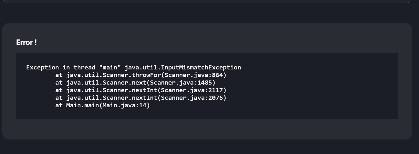Click the Scanner.throwFor stack trace line

pyautogui.click(x=141, y=75)
